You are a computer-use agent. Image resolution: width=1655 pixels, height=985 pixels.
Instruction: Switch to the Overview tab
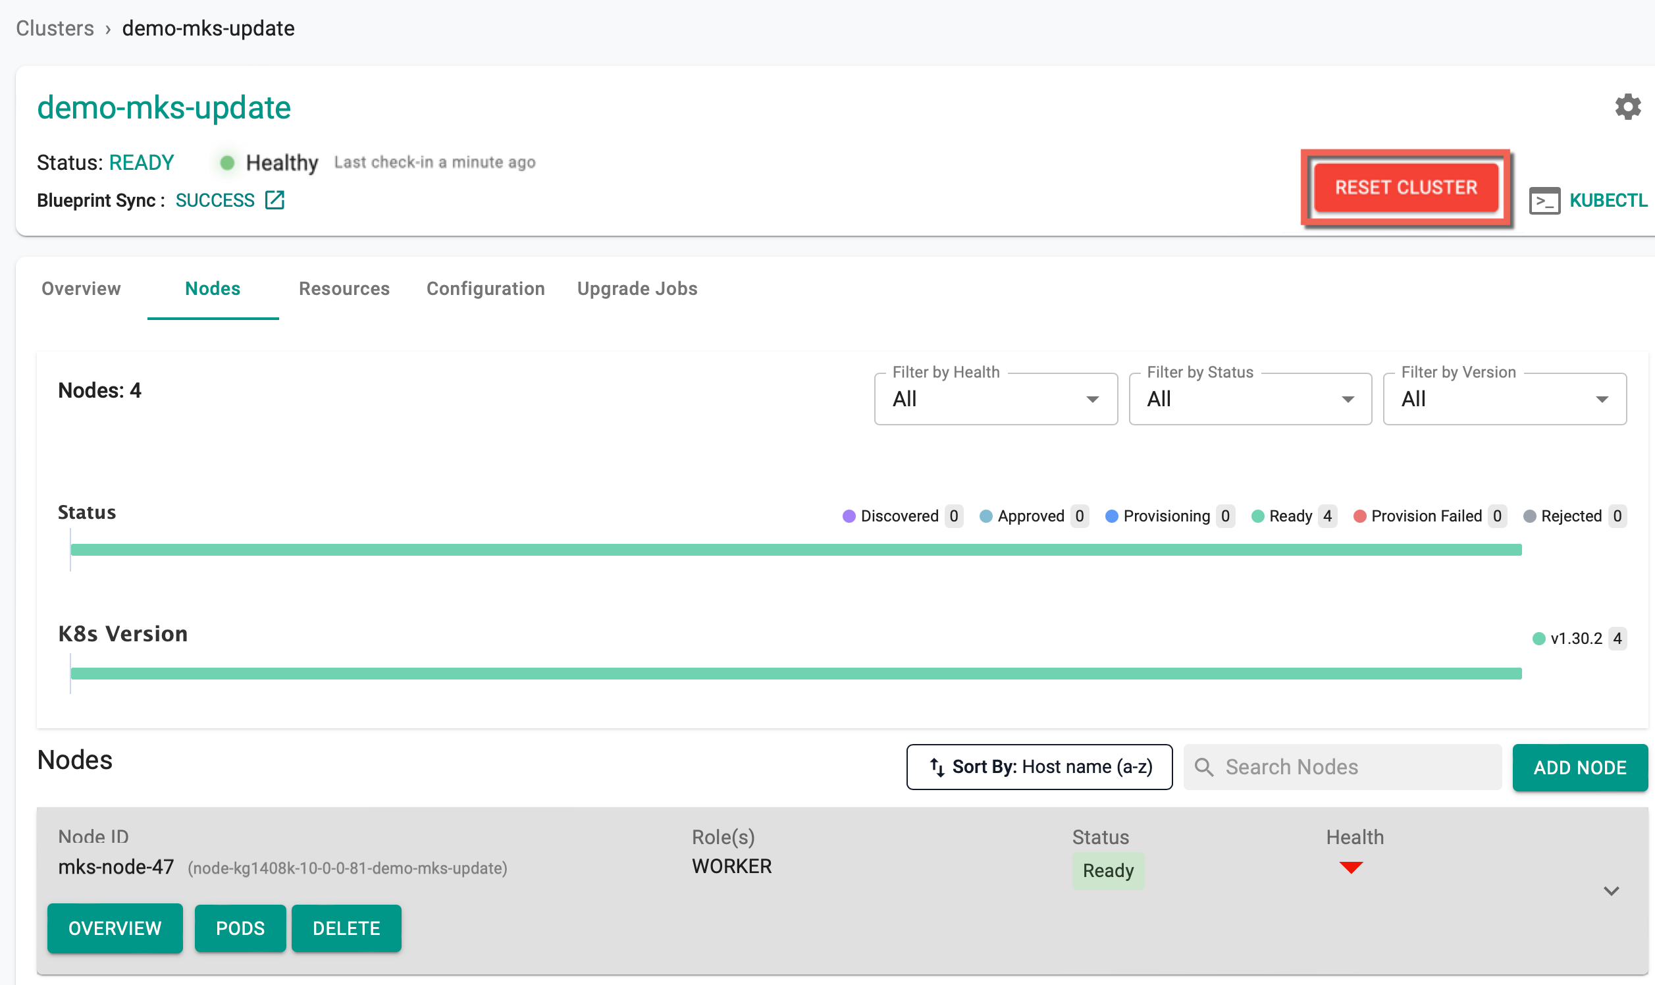click(x=80, y=288)
